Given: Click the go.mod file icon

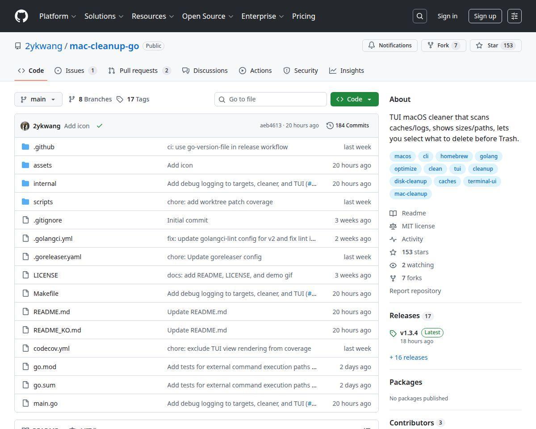Looking at the screenshot, I should (25, 366).
